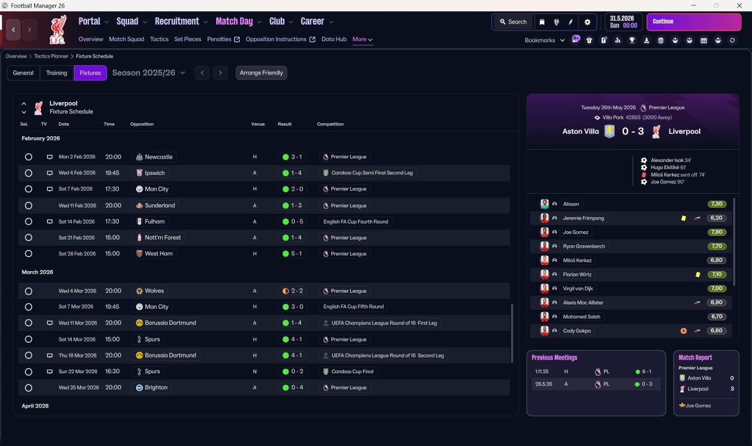This screenshot has width=752, height=446.
Task: Click the circular arrows icon in bookmarks bar
Action: coord(732,40)
